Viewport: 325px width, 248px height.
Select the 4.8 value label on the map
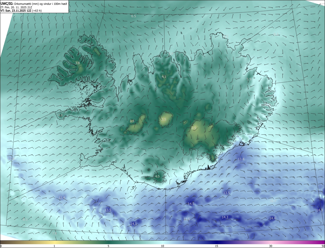(x=60, y=115)
